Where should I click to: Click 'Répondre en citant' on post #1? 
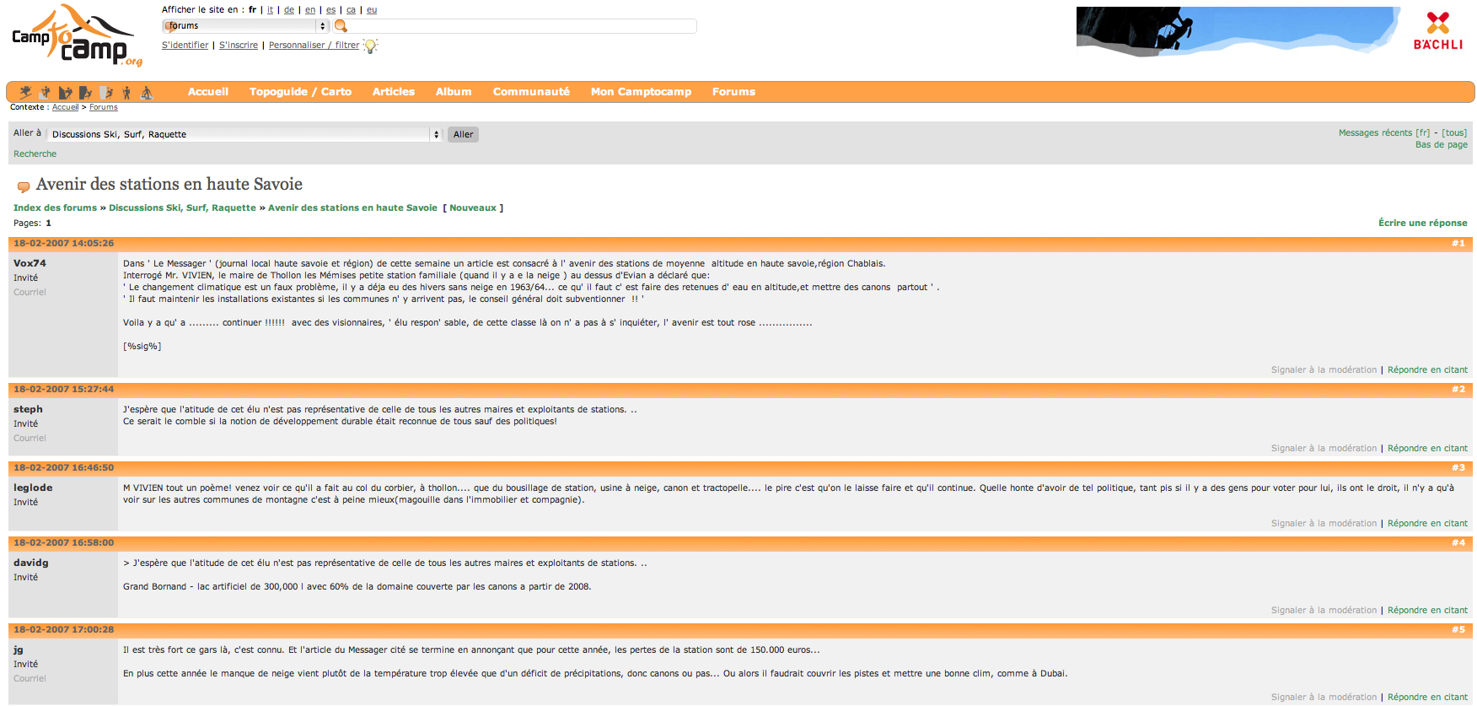(1427, 369)
